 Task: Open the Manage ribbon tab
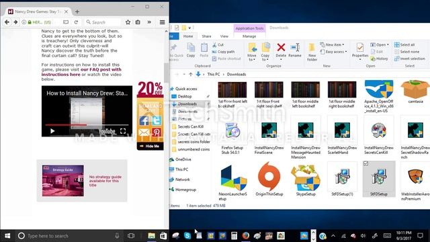[x=249, y=36]
